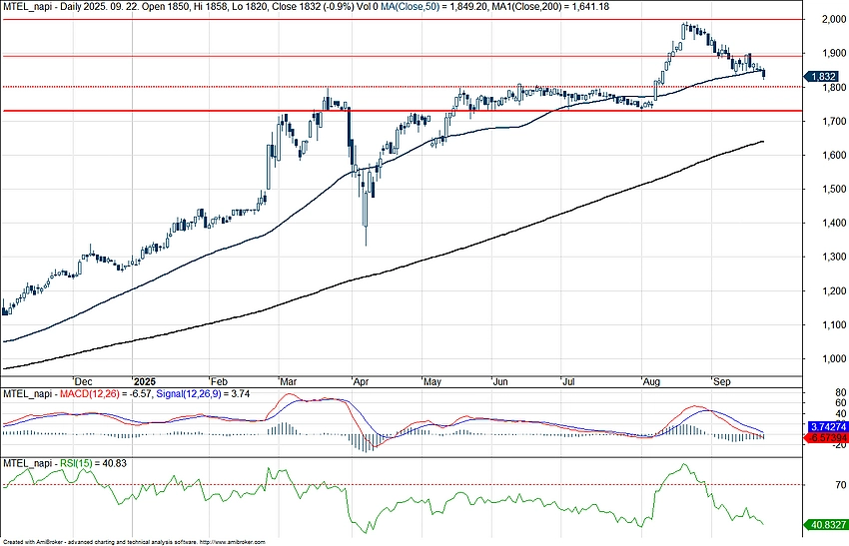Screen dimensions: 849x546
Task: Click the 1,832 last price label
Action: (x=825, y=76)
